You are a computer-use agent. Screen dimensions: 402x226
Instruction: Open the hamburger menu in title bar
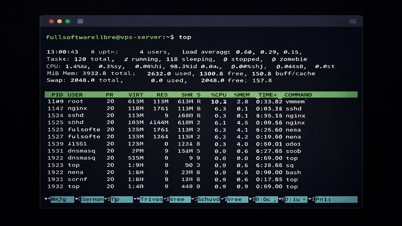pos(353,22)
